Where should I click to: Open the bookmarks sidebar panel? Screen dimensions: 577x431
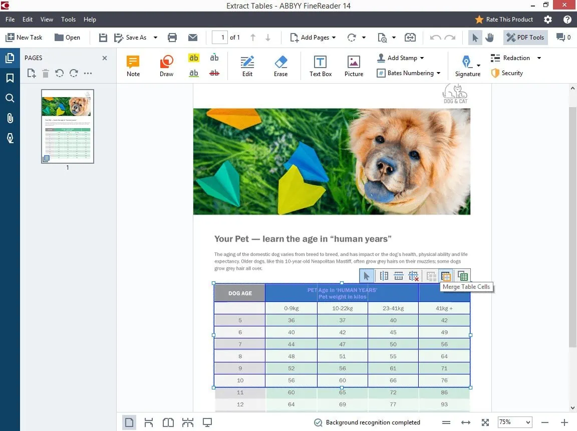click(x=10, y=78)
